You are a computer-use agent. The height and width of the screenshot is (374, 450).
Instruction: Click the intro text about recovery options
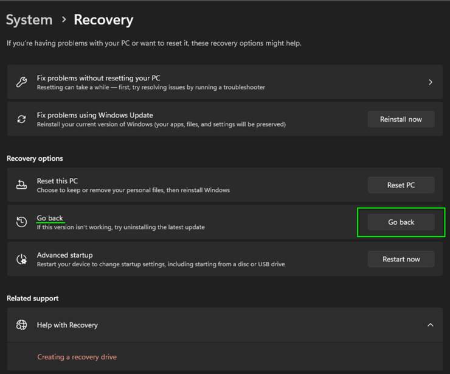tap(154, 43)
